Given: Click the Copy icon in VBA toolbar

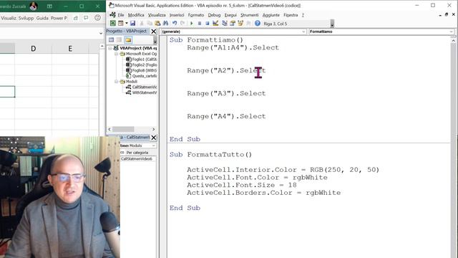Looking at the screenshot, I should click(x=150, y=24).
